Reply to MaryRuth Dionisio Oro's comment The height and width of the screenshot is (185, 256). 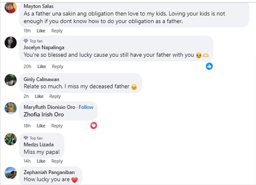point(57,126)
